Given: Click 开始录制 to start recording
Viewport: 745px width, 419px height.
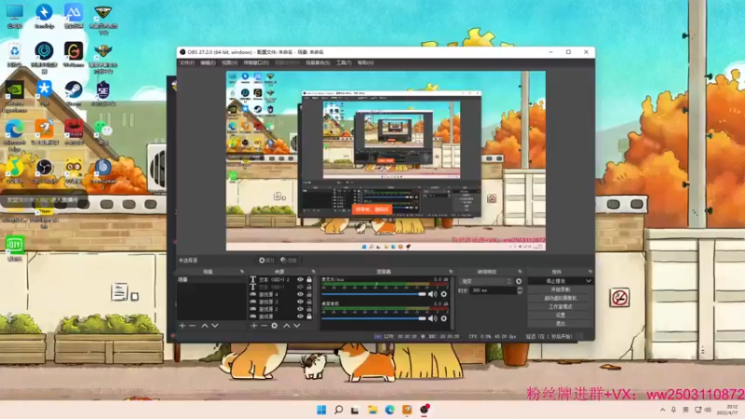Looking at the screenshot, I should (x=561, y=290).
